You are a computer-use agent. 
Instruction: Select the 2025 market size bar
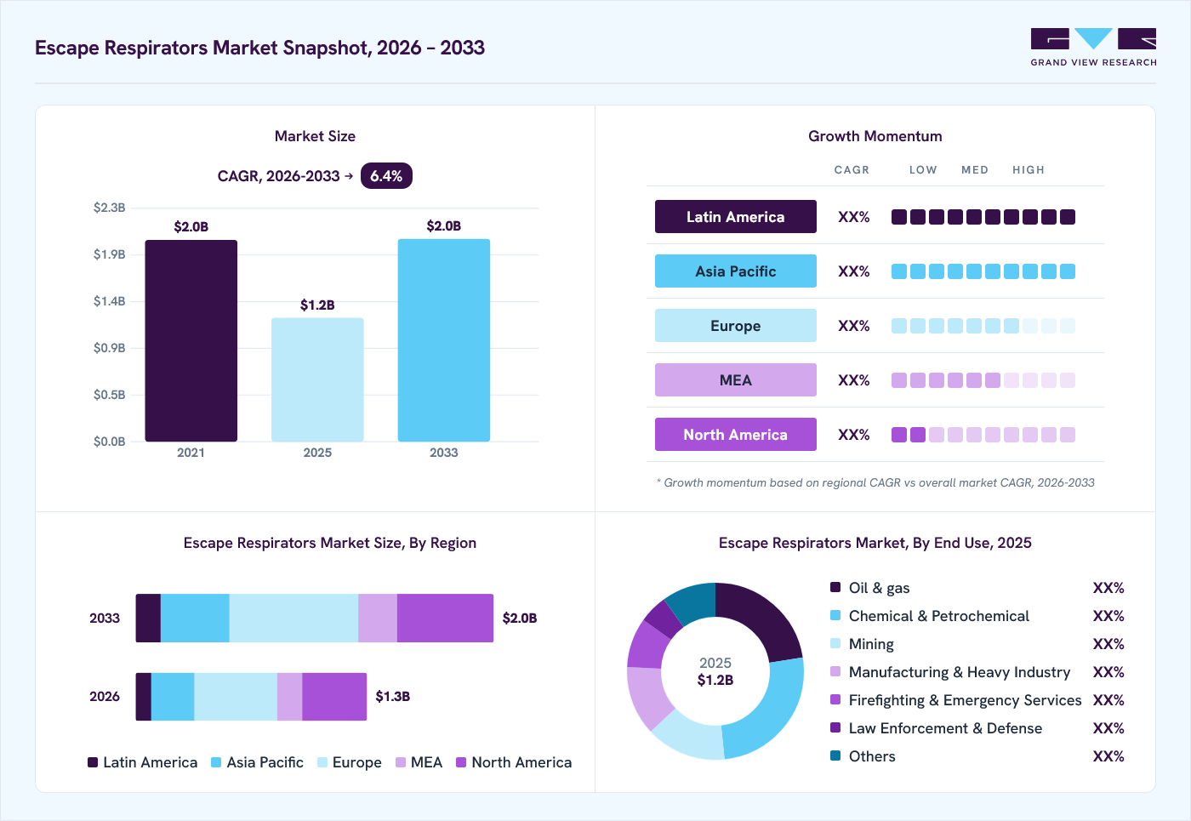(x=317, y=379)
